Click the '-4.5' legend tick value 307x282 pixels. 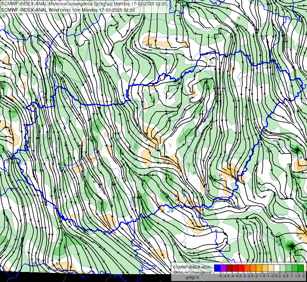pyautogui.click(x=226, y=276)
